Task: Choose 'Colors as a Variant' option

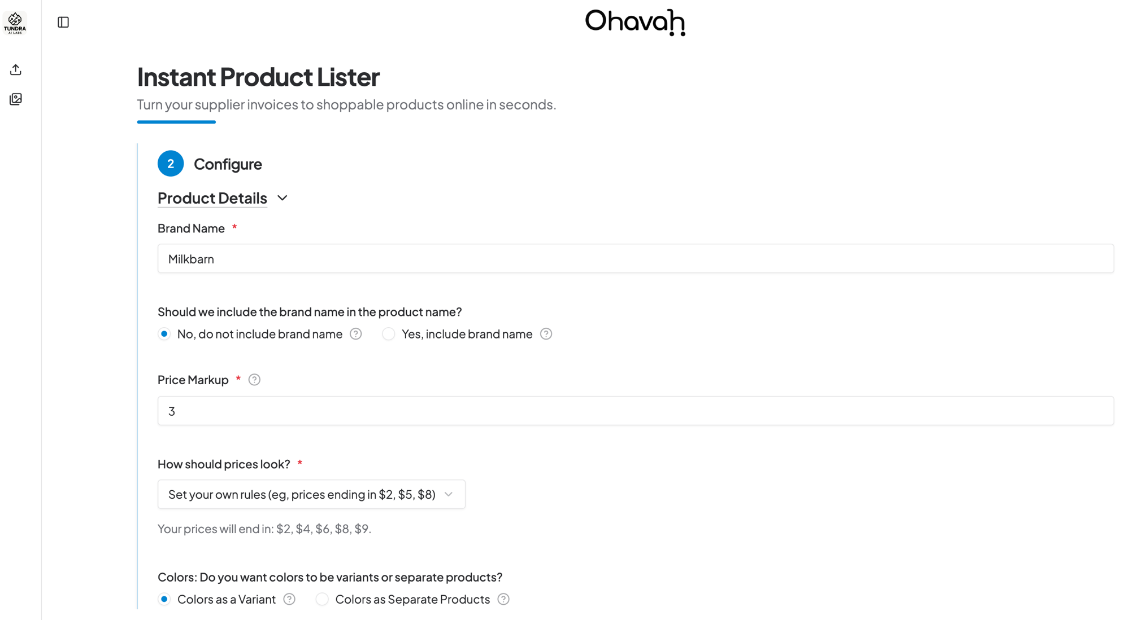Action: pos(164,599)
